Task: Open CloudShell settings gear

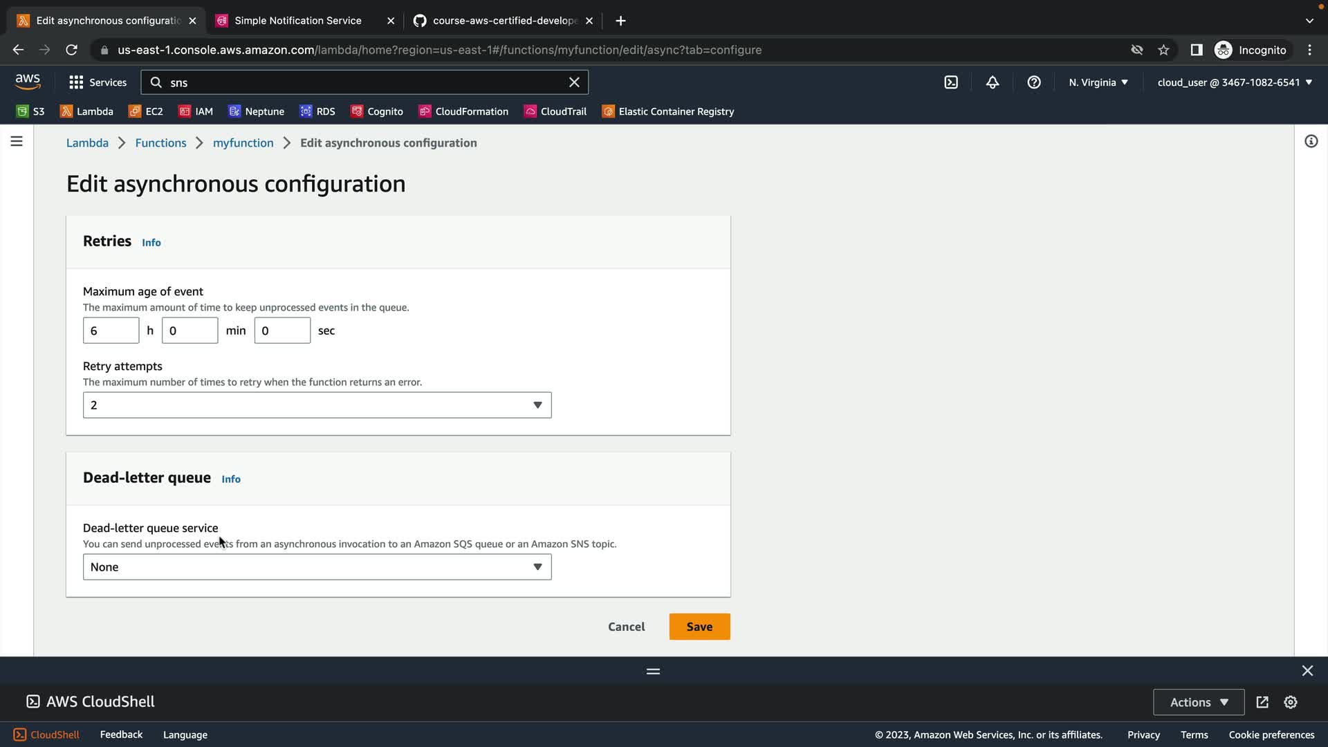Action: [x=1291, y=702]
